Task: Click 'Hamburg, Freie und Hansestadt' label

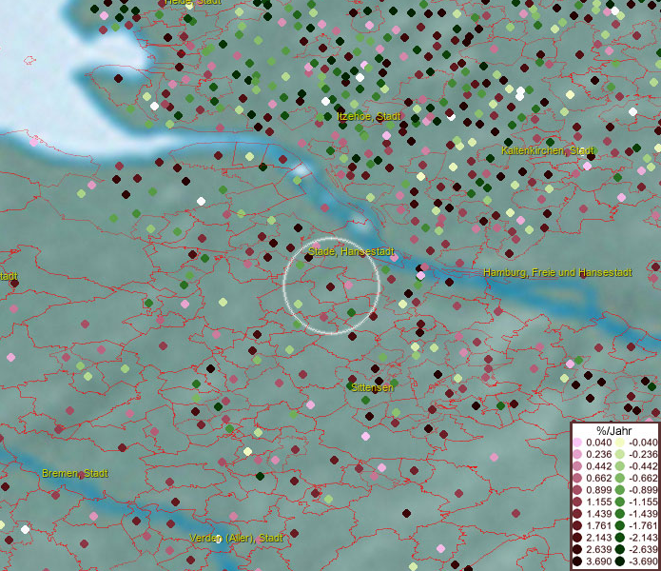Action: [x=557, y=273]
